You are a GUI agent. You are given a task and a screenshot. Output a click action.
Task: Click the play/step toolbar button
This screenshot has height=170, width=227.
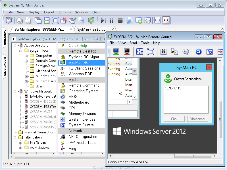pos(103,20)
